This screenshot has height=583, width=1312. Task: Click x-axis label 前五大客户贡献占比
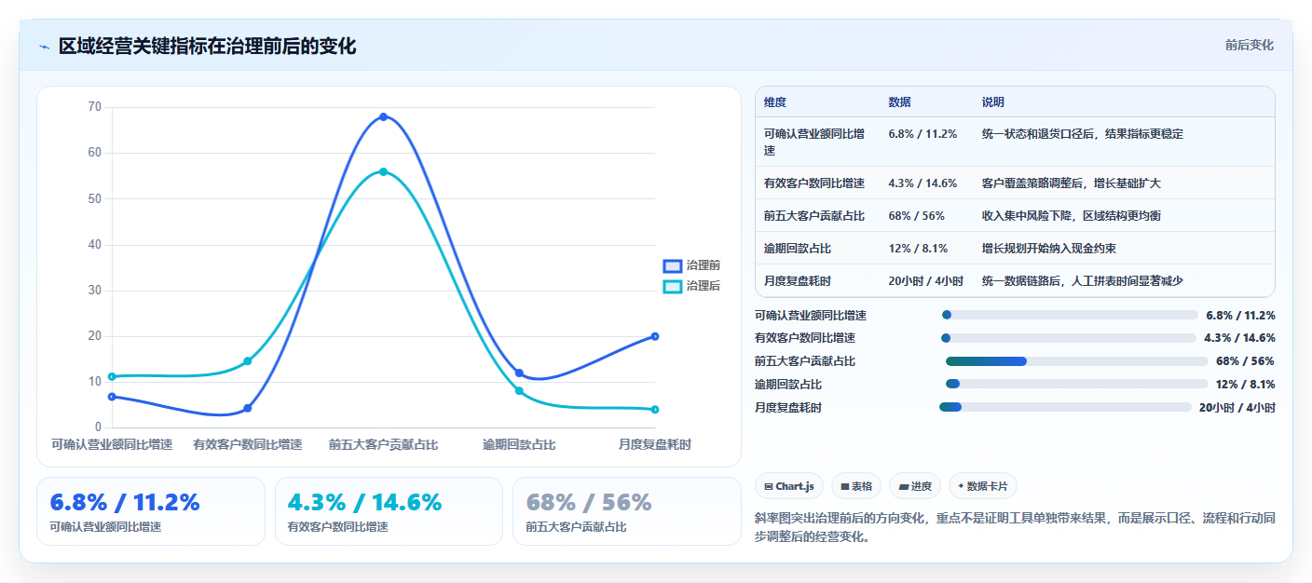coord(383,445)
